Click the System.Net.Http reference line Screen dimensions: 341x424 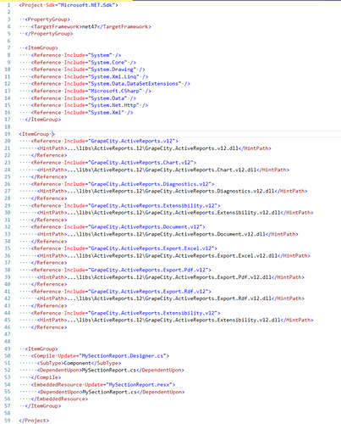coord(90,105)
